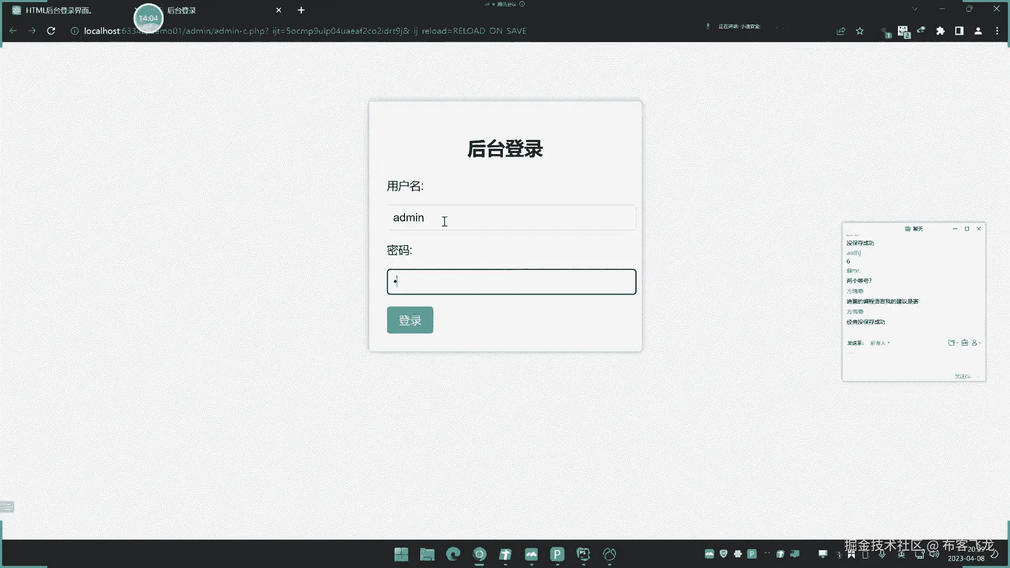Go back with the browser back arrow
Image resolution: width=1010 pixels, height=568 pixels.
tap(13, 31)
